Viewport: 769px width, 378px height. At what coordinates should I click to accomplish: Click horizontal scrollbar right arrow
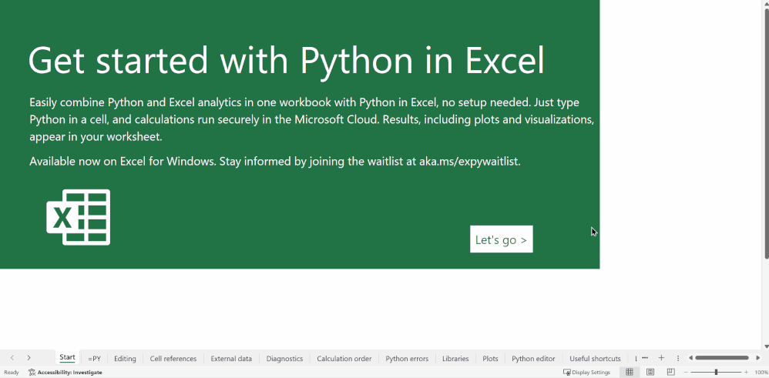(757, 358)
